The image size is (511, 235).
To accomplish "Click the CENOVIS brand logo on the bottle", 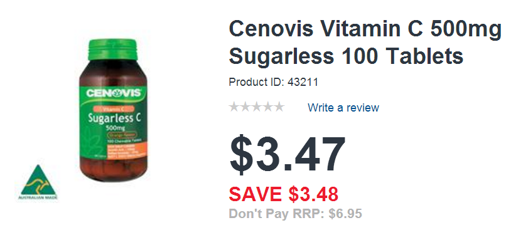I will click(x=113, y=93).
